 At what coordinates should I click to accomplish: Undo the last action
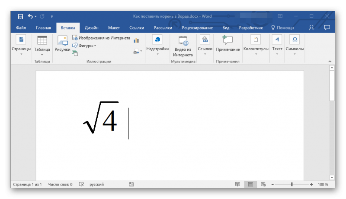pos(30,16)
